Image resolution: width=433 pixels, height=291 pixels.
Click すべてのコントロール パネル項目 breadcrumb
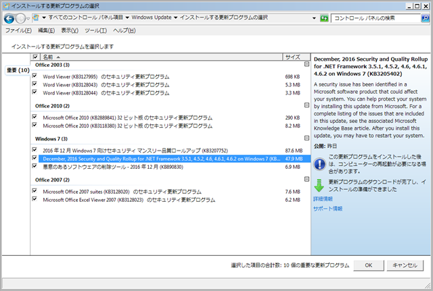point(86,18)
